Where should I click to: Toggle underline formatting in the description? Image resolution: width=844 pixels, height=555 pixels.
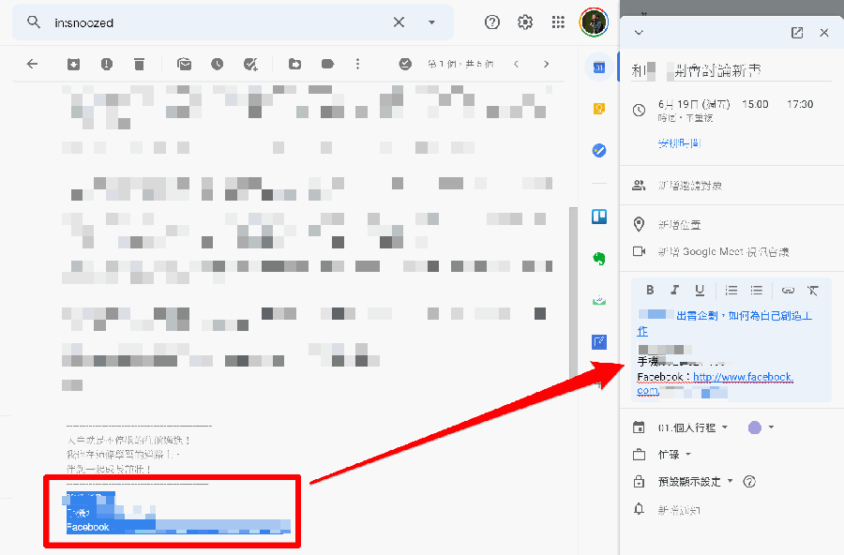pyautogui.click(x=700, y=290)
